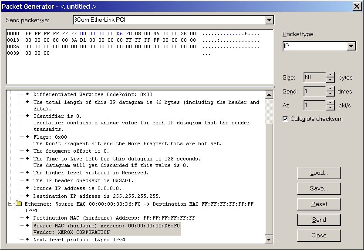364x250 pixels.
Task: Increase the pkt/s rate value
Action: (x=330, y=103)
